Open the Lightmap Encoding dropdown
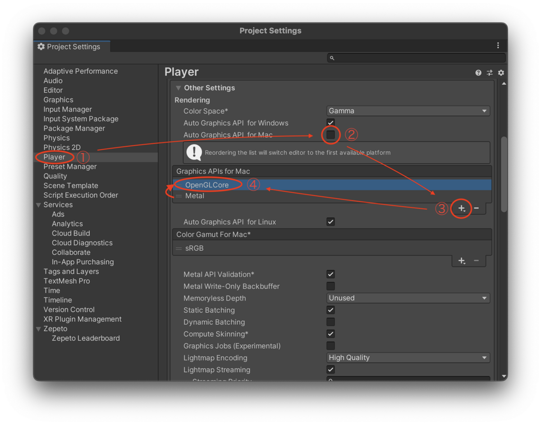This screenshot has height=425, width=541. (x=408, y=357)
